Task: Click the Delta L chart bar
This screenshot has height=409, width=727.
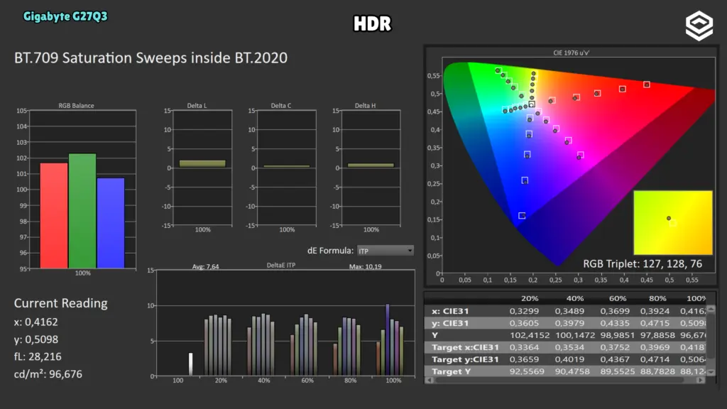Action: [202, 164]
